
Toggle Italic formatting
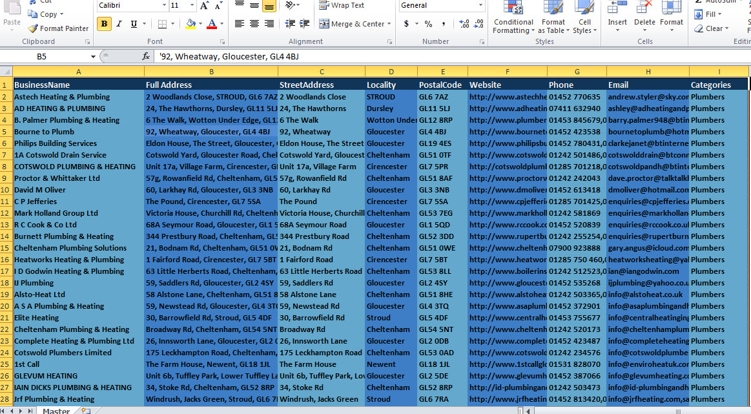[119, 24]
